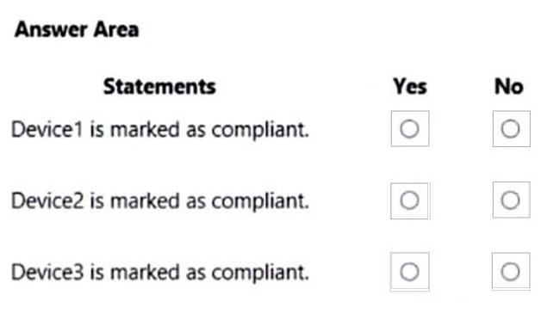Click the word Device1 in first statement
Image resolution: width=560 pixels, height=326 pixels.
point(47,130)
